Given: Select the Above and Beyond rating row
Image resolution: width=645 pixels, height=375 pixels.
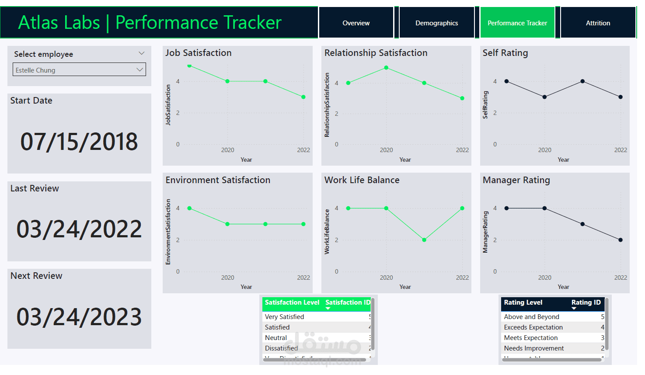Looking at the screenshot, I should point(553,317).
